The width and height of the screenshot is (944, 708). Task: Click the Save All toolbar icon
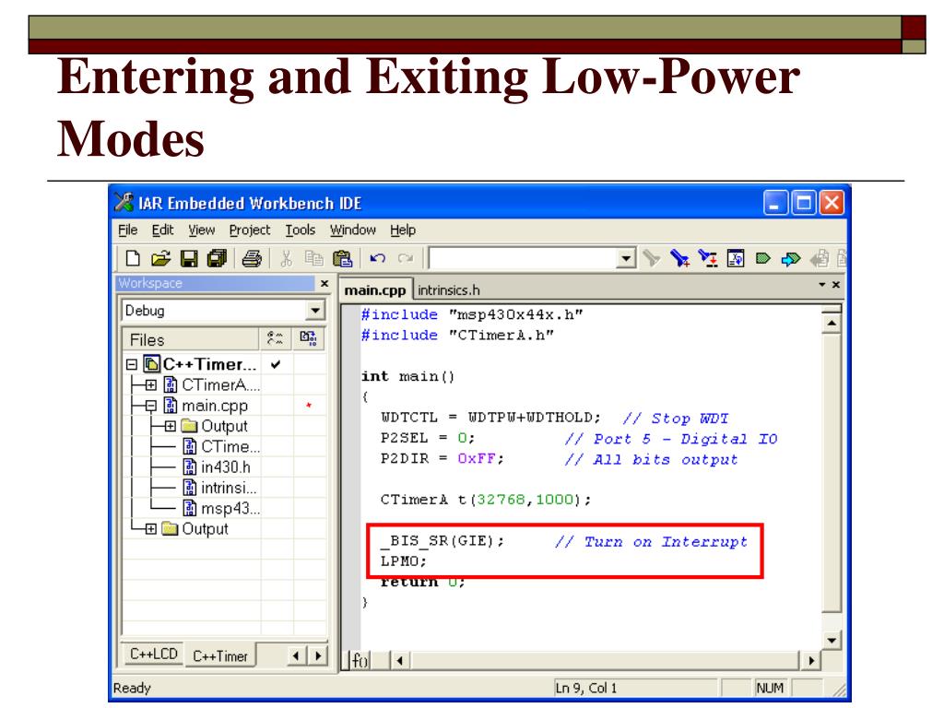pyautogui.click(x=217, y=258)
